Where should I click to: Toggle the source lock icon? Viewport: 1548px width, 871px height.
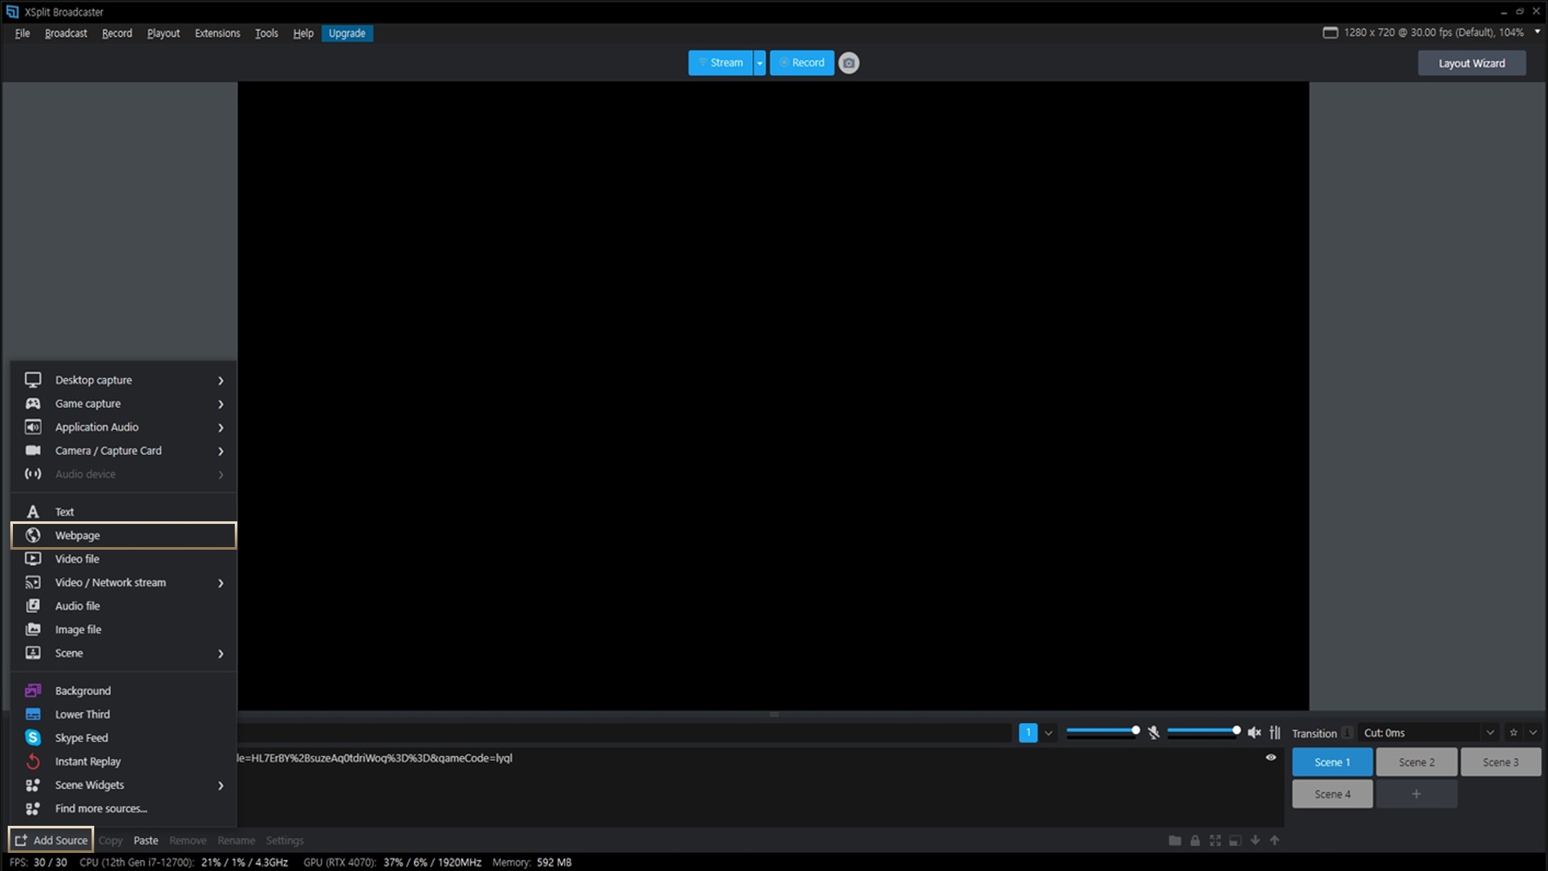tap(1195, 840)
